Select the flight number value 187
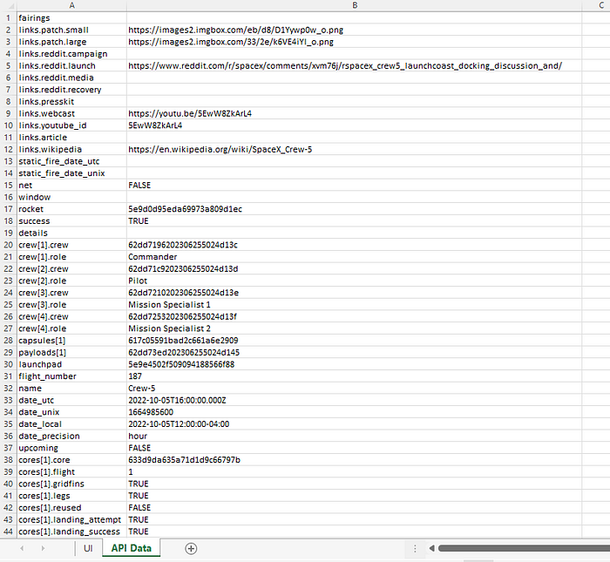 [355, 376]
